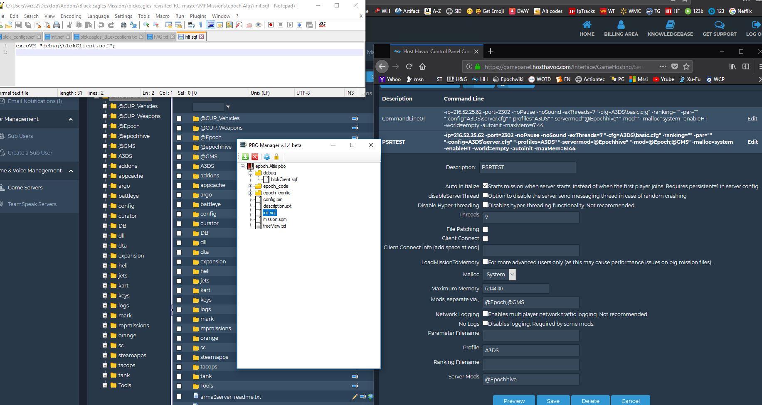Open the Malloc System dropdown
The height and width of the screenshot is (405, 762).
pos(499,275)
